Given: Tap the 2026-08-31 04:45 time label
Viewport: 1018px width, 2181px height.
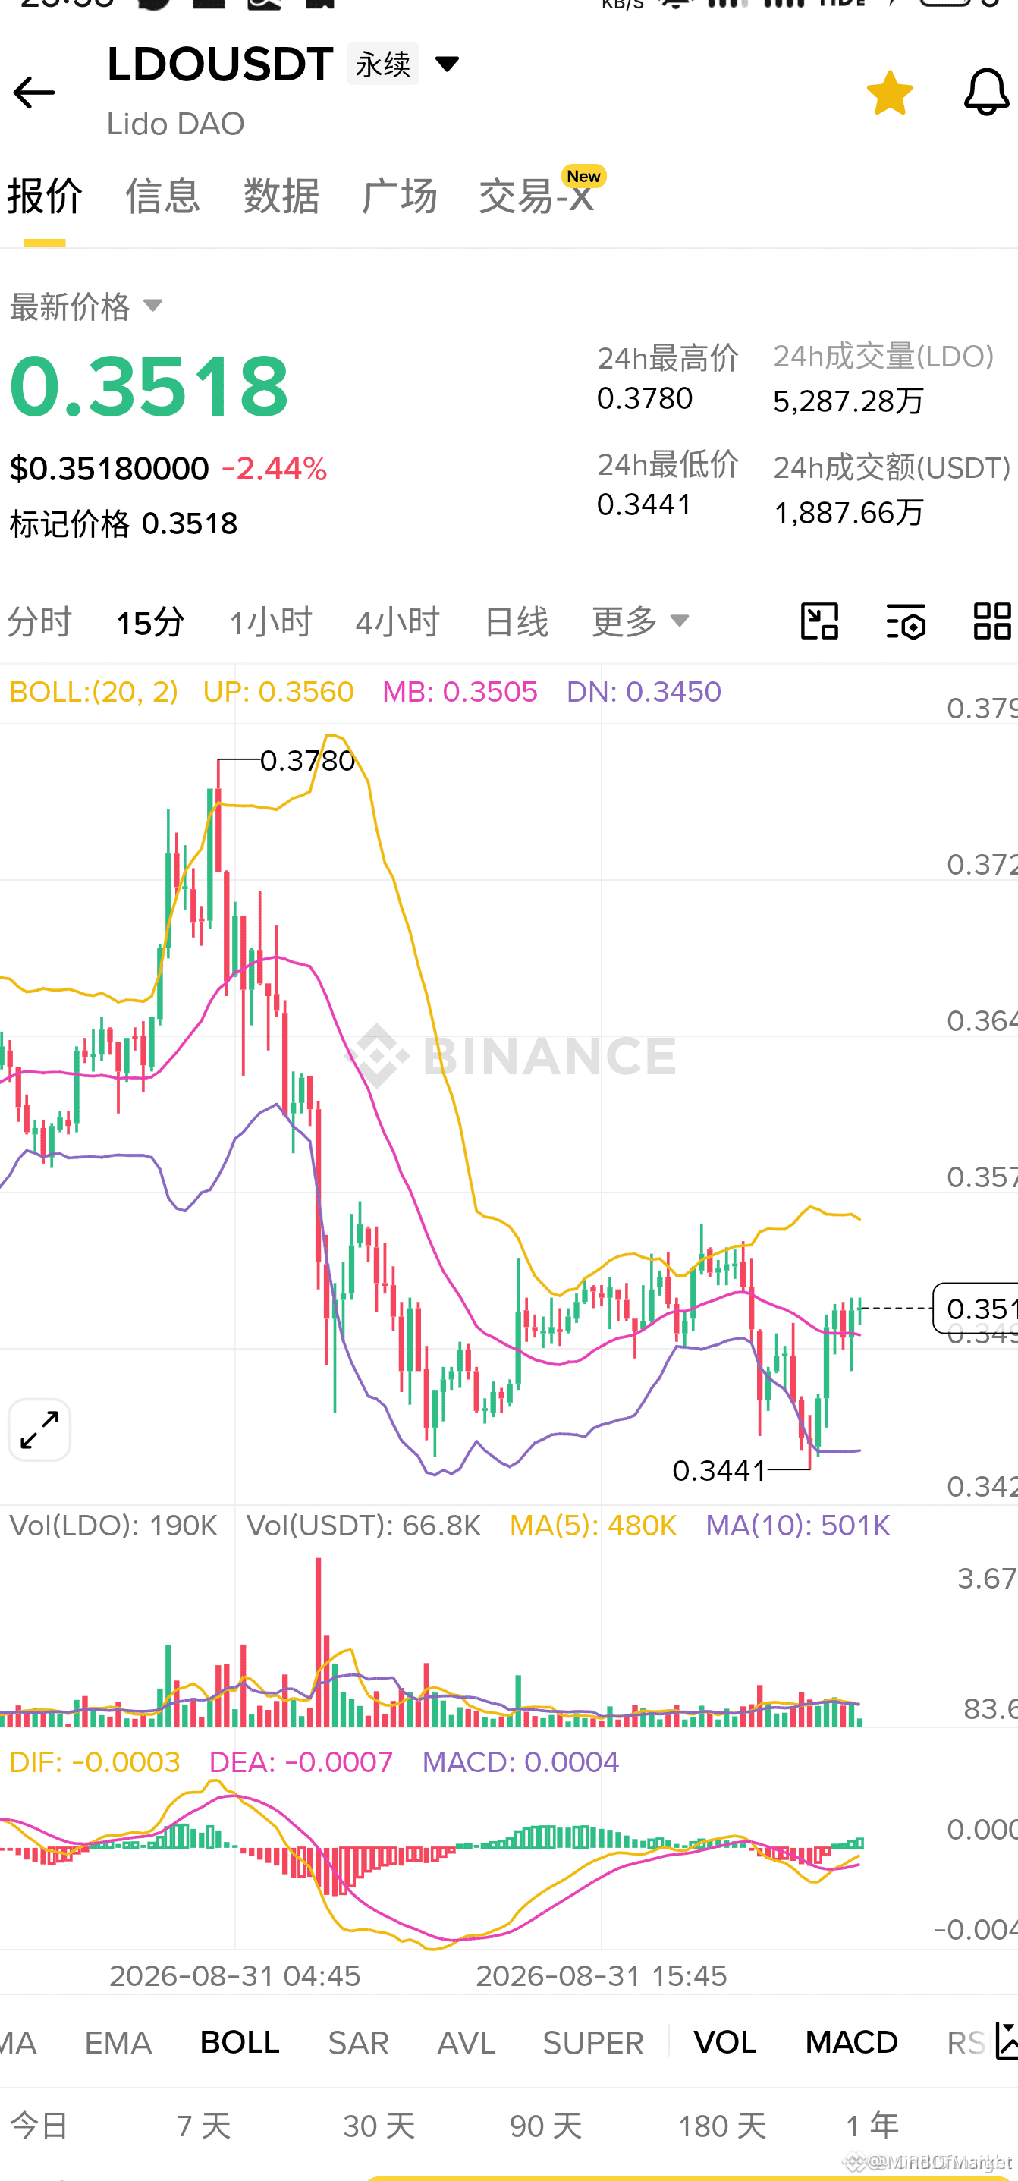Looking at the screenshot, I should pos(234,1976).
